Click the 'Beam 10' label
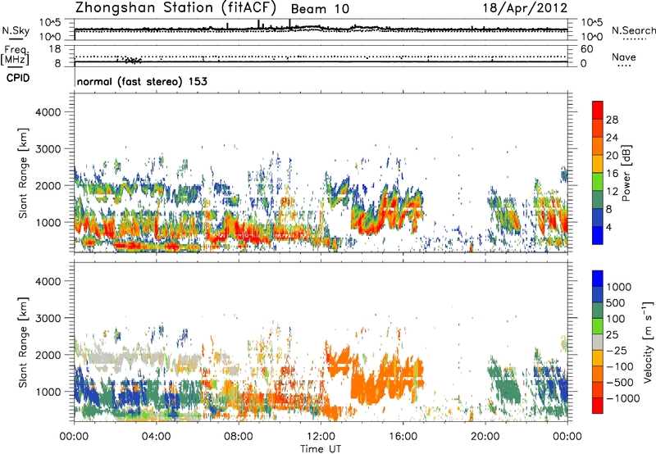The width and height of the screenshot is (656, 454). 320,9
